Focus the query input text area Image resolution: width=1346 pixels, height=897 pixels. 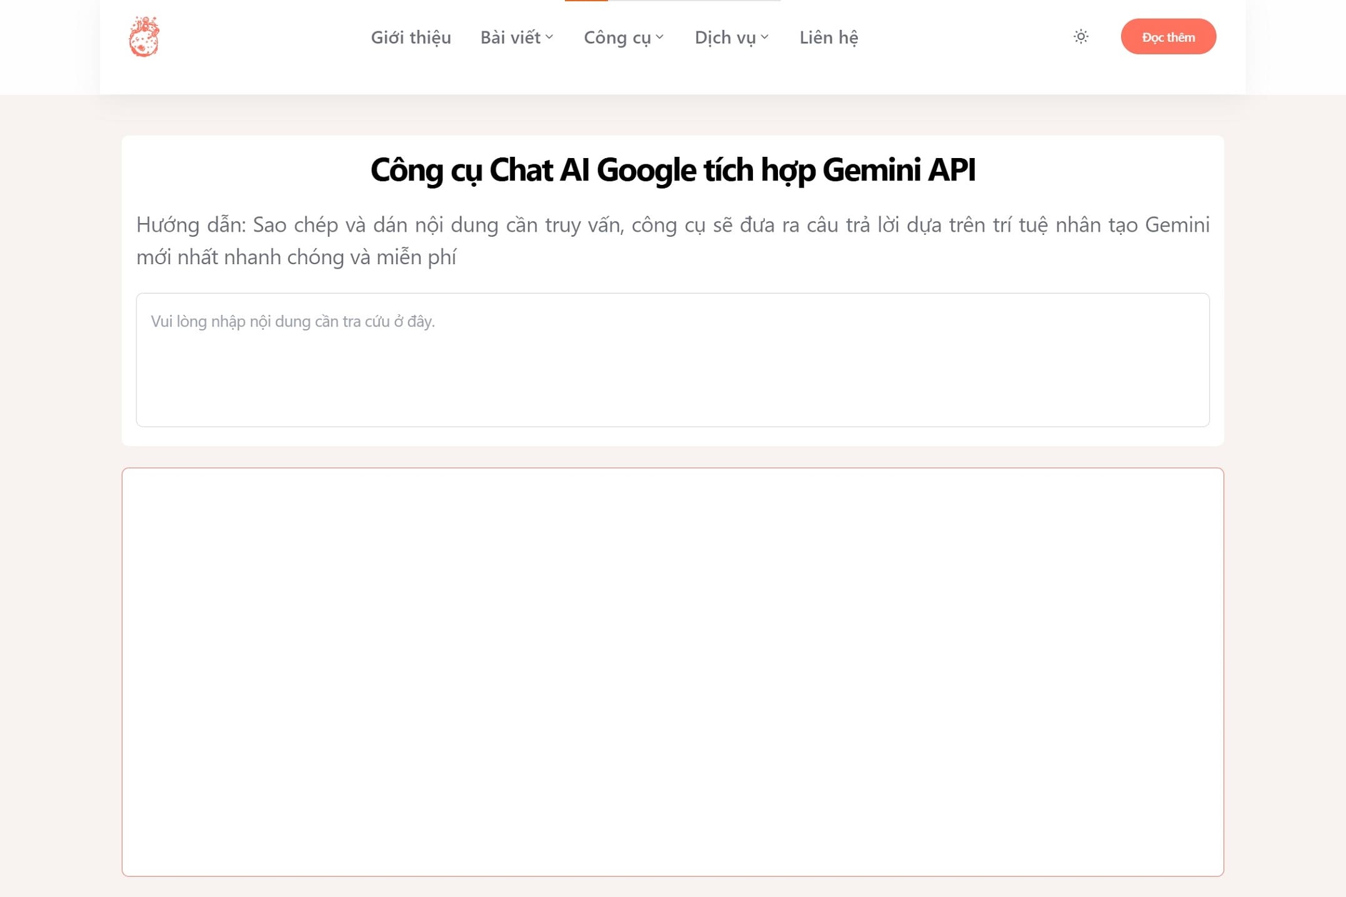[x=672, y=360]
